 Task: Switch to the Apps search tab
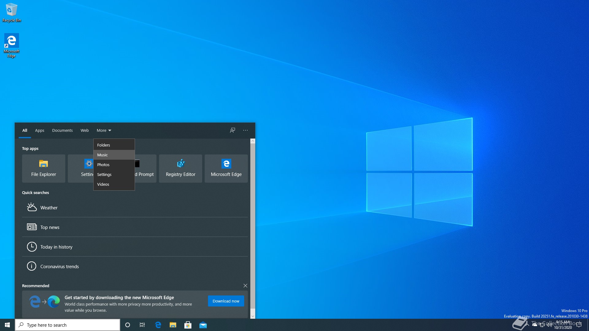(40, 130)
